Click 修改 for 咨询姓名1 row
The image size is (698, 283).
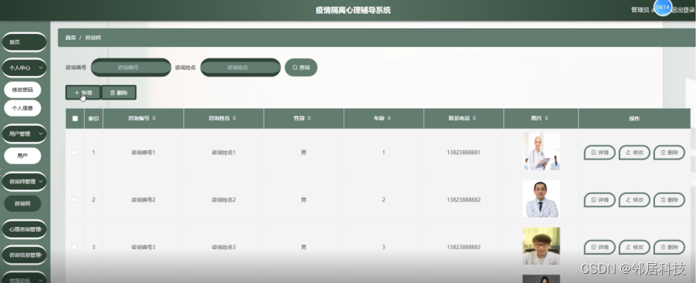(634, 153)
